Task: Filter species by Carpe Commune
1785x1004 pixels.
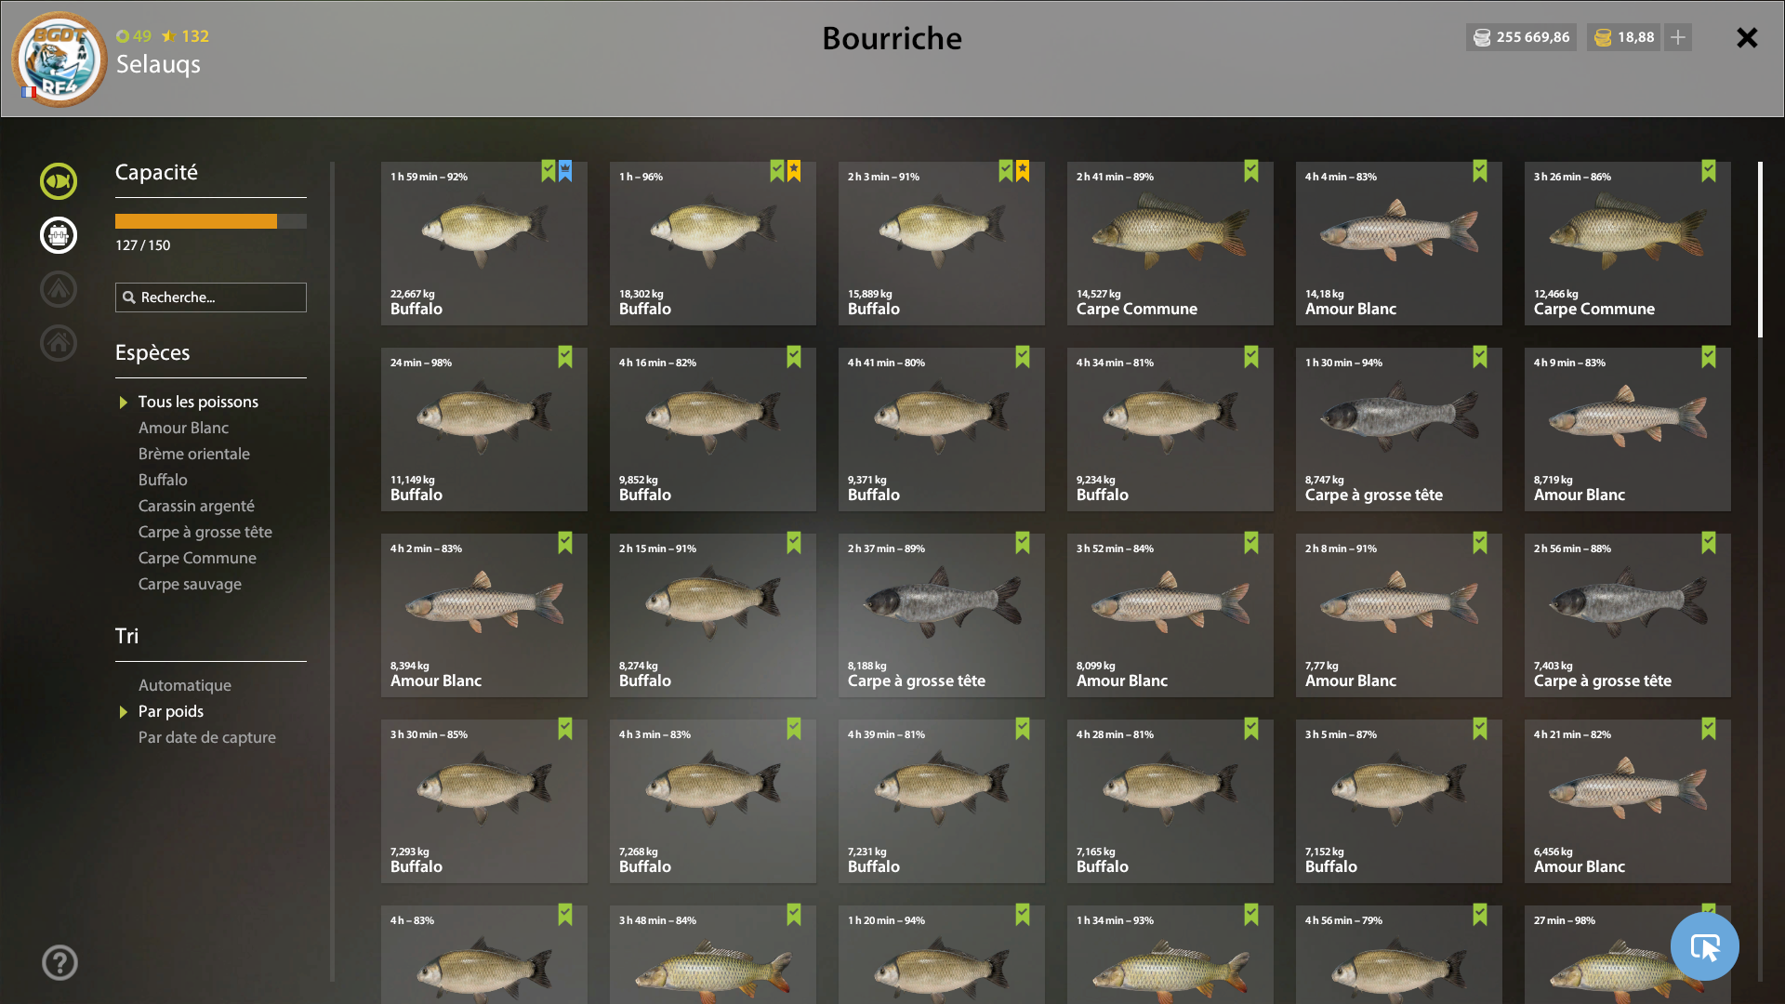Action: (x=197, y=558)
